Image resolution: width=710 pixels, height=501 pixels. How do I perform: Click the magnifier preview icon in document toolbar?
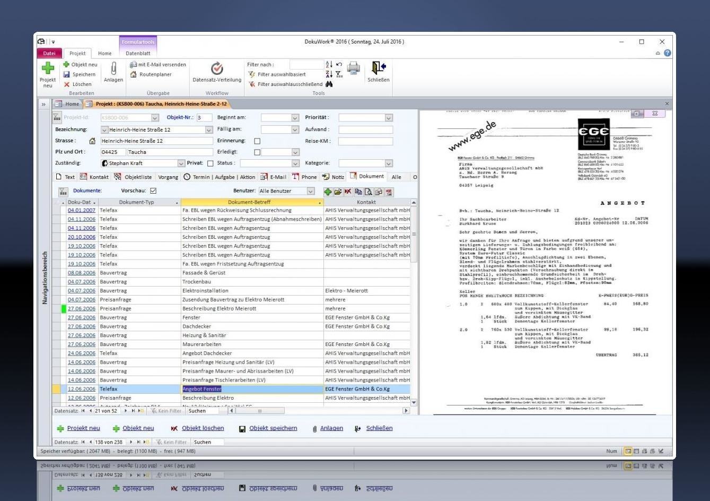368,191
